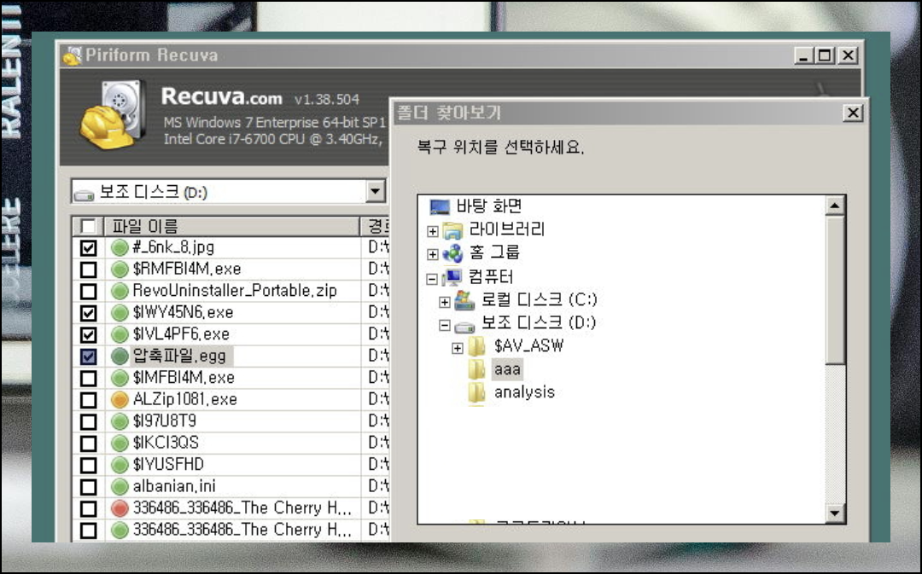Viewport: 922px width, 574px height.
Task: Click drive icon in the drive combo box
Action: pyautogui.click(x=84, y=194)
